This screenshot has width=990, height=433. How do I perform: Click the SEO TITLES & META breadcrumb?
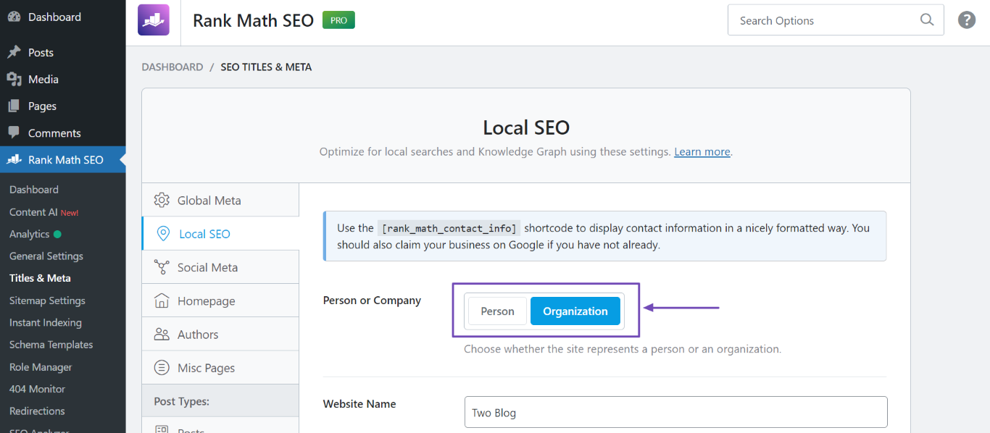point(266,67)
